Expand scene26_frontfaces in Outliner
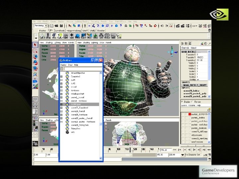 [61, 115]
